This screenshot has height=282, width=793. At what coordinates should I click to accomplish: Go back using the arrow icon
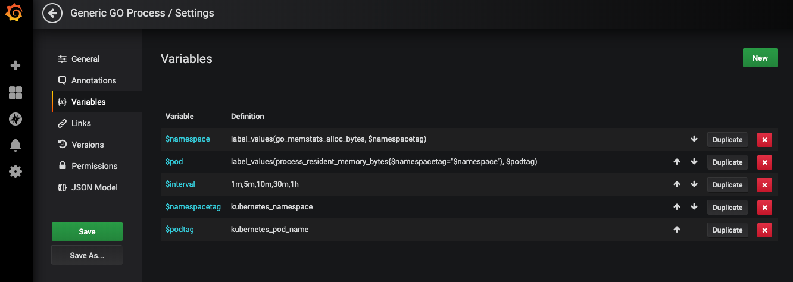coord(53,13)
